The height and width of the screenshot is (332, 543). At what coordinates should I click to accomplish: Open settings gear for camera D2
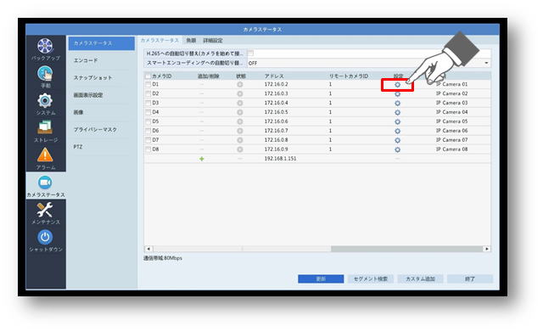[x=398, y=94]
